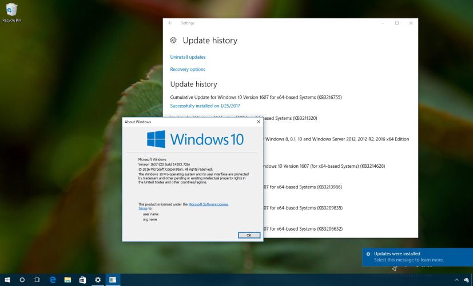Open the Terms link in About Windows
The width and height of the screenshot is (473, 286).
coord(142,208)
